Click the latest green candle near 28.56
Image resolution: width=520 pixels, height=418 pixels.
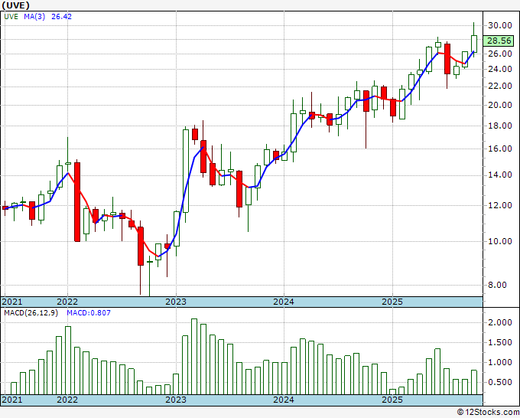[x=474, y=44]
